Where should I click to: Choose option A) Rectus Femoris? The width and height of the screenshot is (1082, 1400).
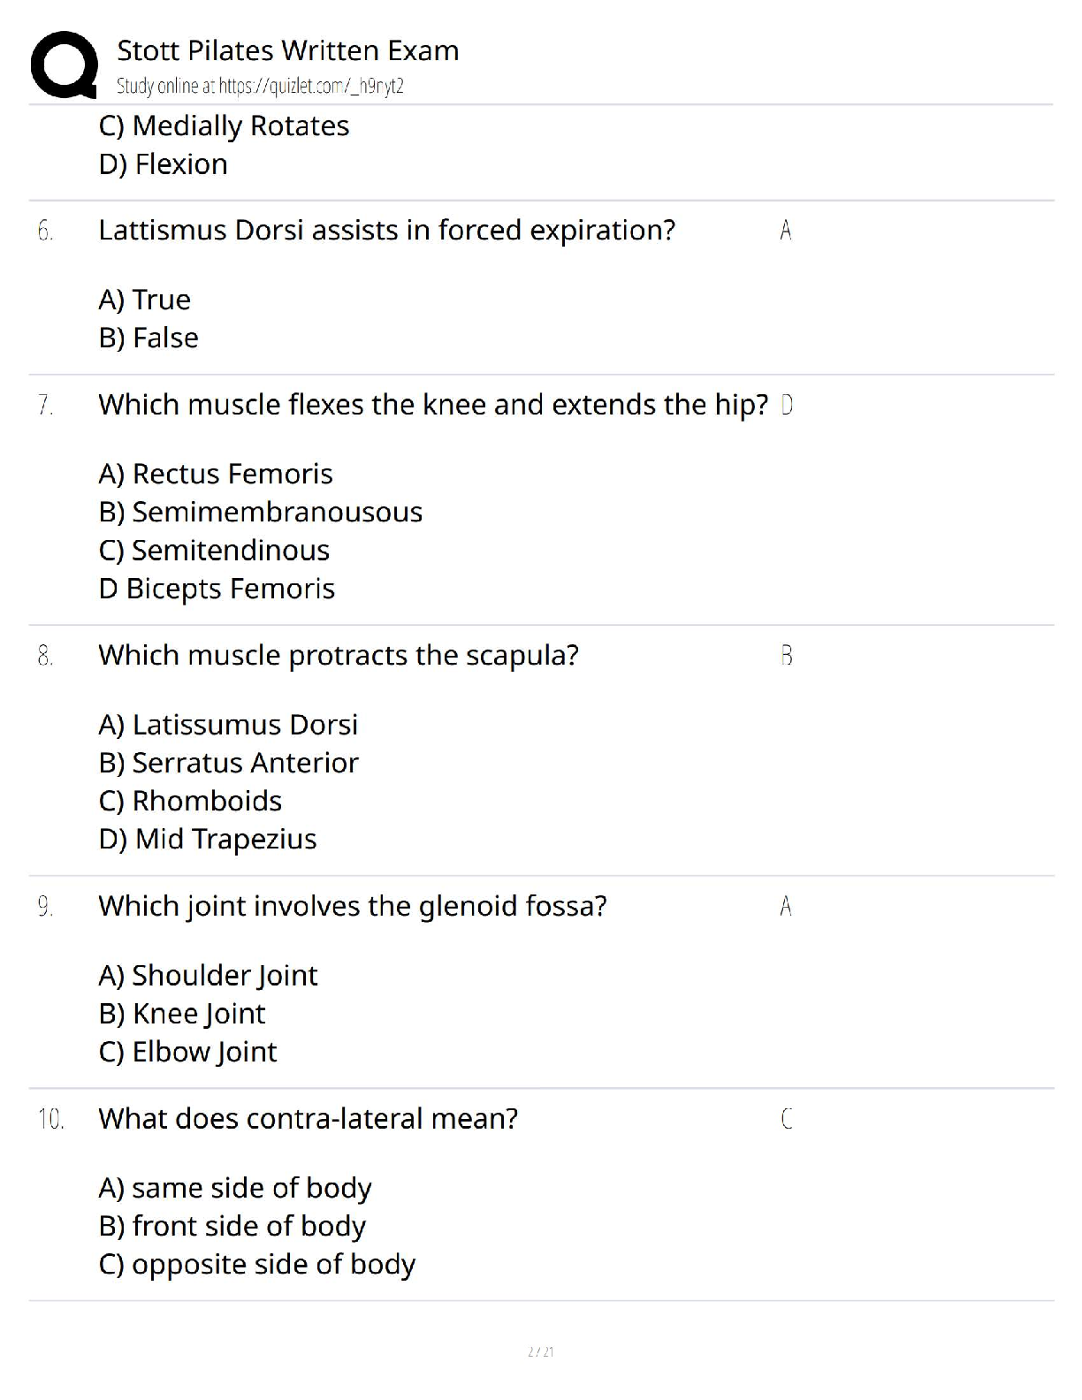pyautogui.click(x=216, y=474)
